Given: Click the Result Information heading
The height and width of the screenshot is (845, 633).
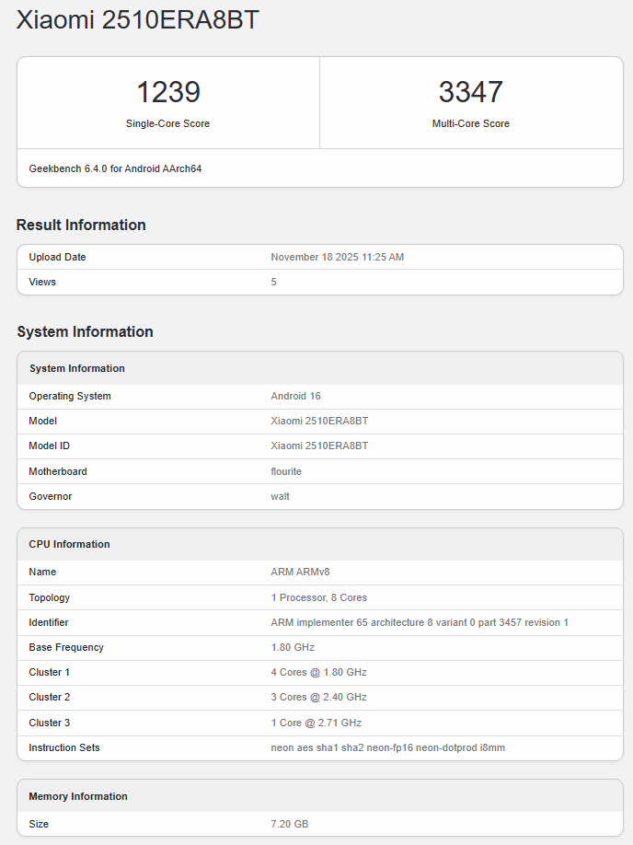Looking at the screenshot, I should [x=81, y=225].
